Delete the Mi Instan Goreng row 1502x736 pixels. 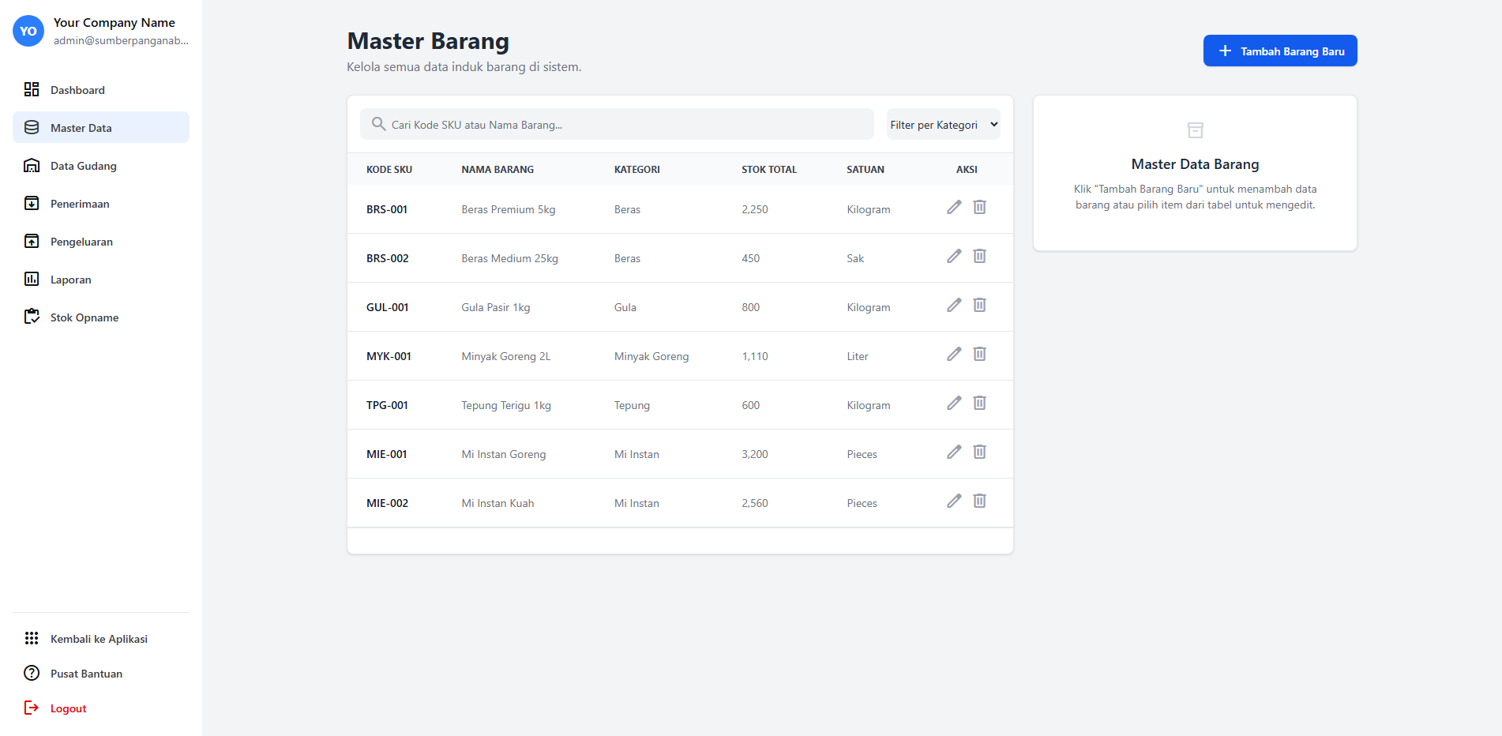[979, 452]
